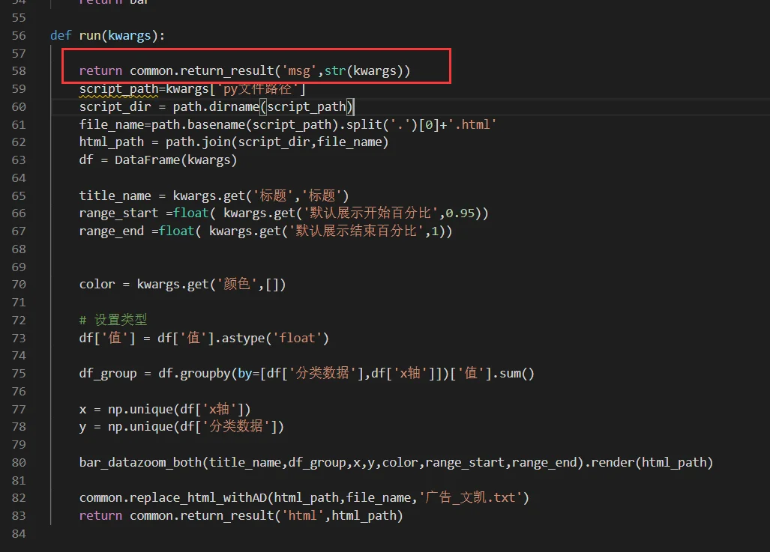Click 'replace_html_withAD' method name
The image size is (770, 552).
(x=199, y=498)
